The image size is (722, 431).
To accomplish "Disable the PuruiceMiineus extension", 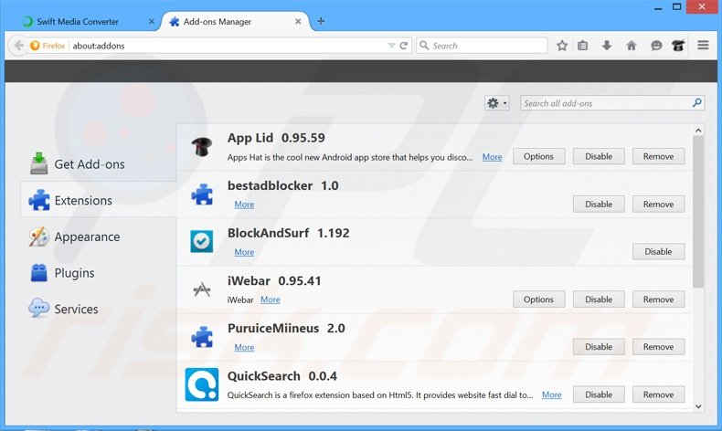I will [599, 347].
